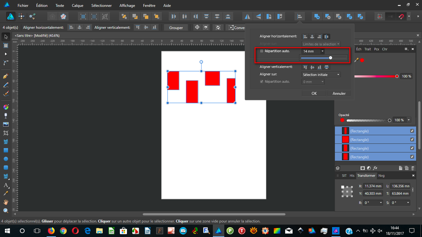Select the Fill gradient tool
Screen dimensions: 422x237
click(x=6, y=107)
